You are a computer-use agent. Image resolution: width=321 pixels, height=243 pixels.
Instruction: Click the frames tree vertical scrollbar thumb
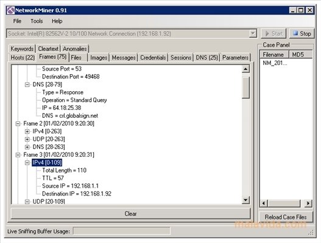coord(245,87)
